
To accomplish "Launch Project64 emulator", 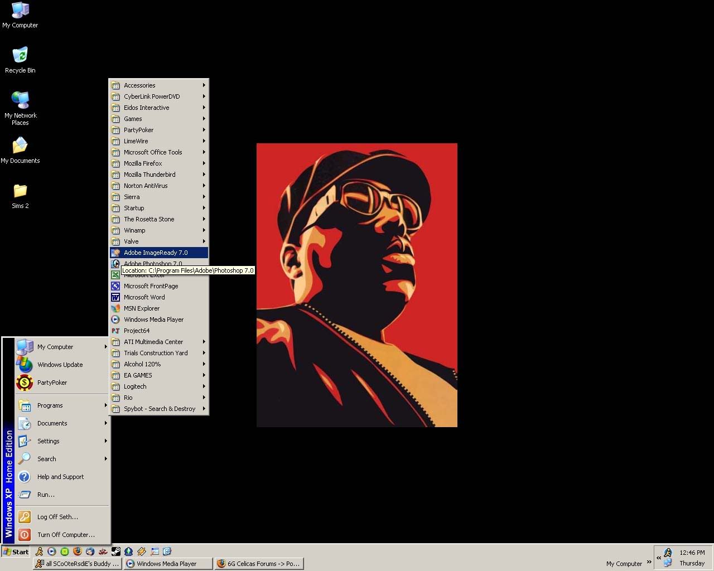I will (x=159, y=331).
